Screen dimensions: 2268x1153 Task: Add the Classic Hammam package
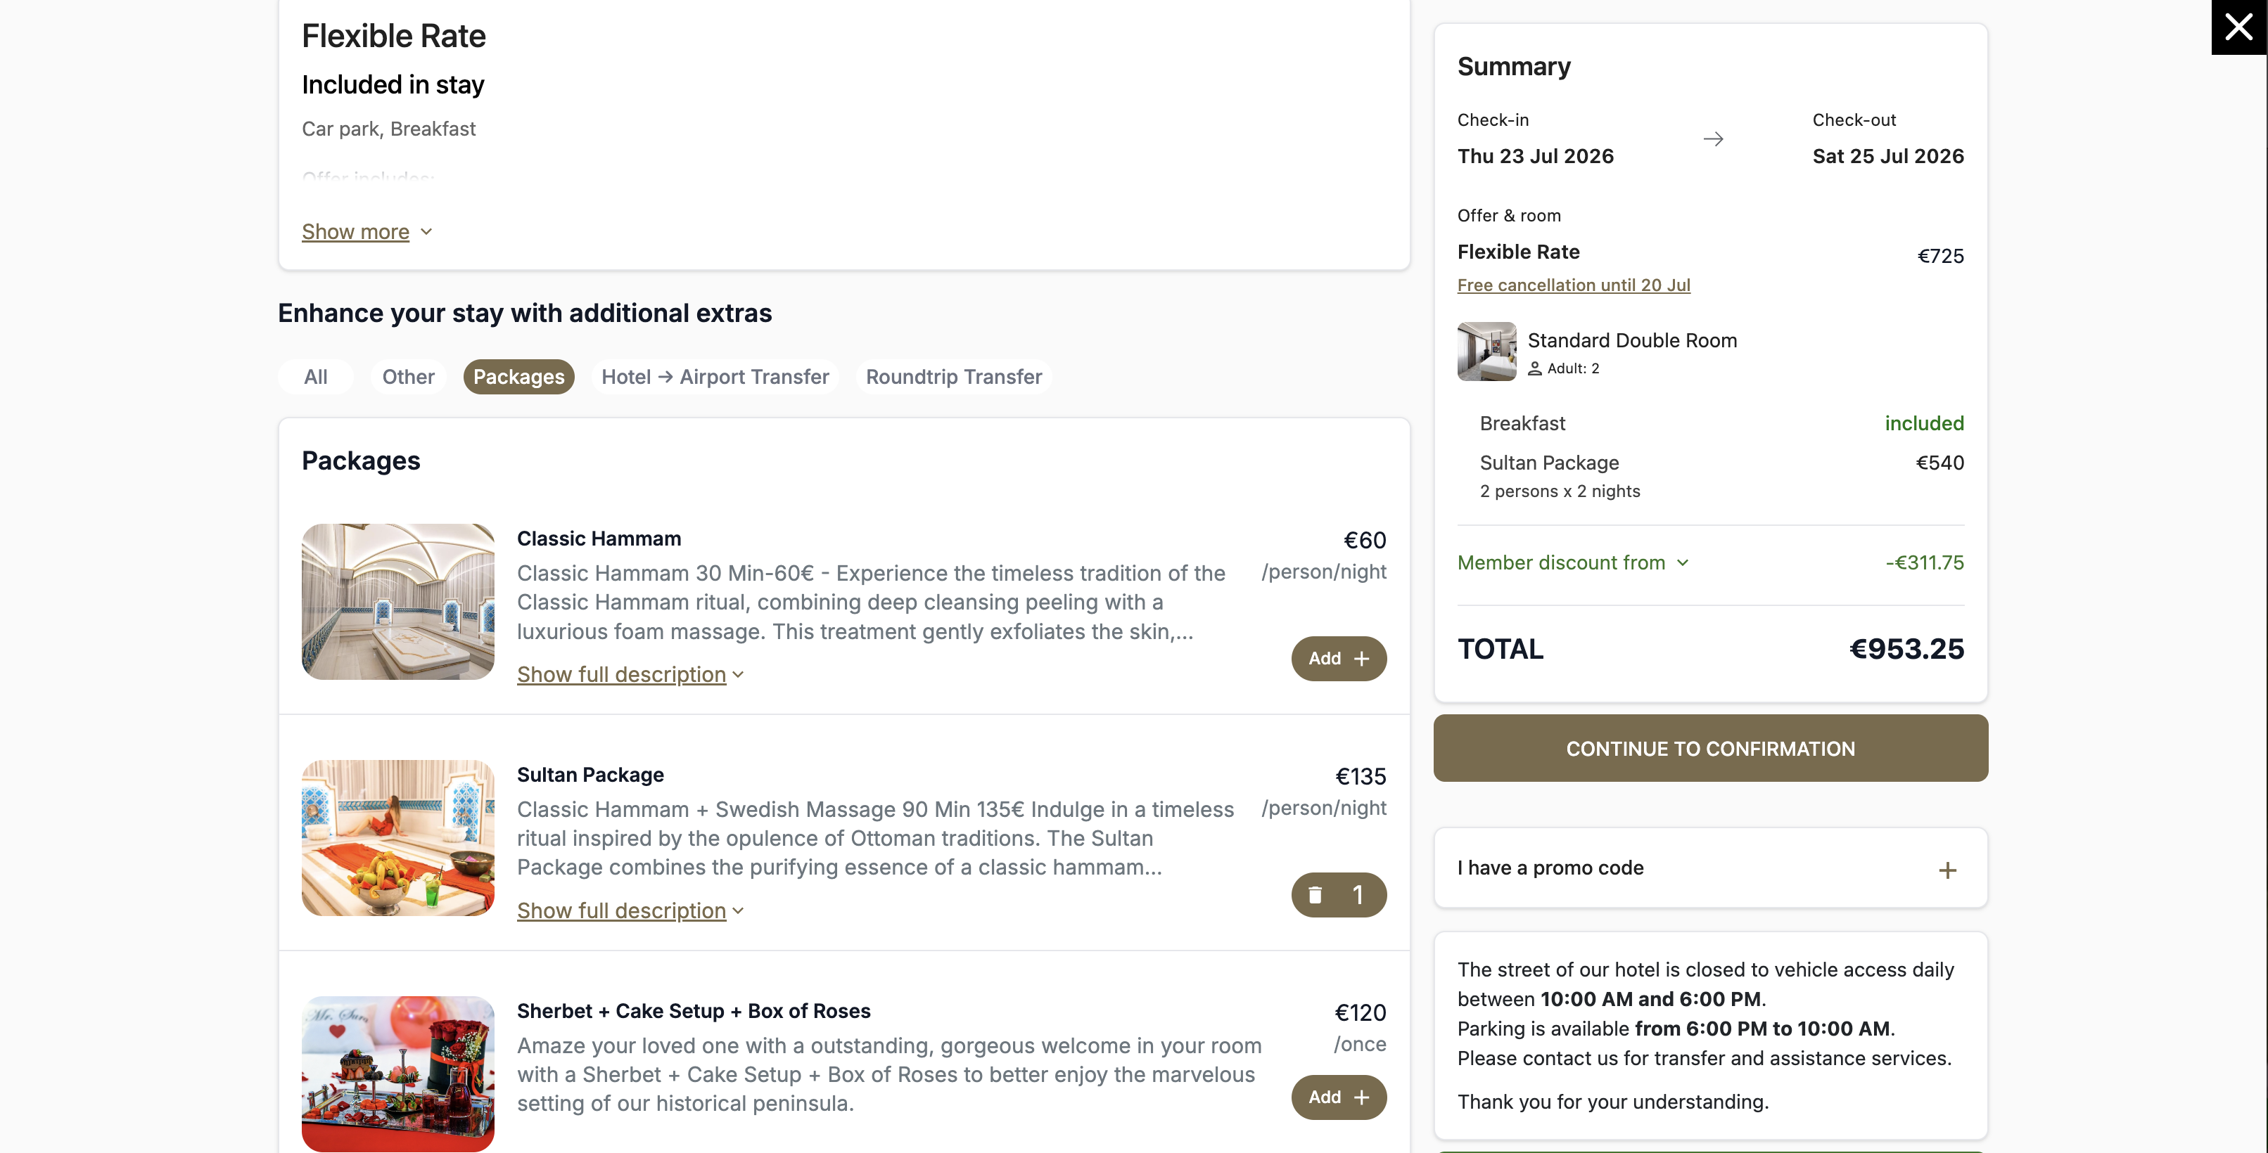(1338, 658)
